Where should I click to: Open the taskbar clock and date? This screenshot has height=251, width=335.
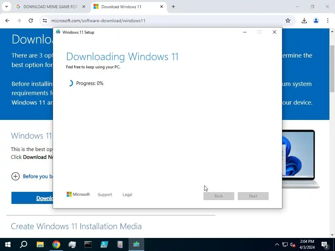(307, 244)
